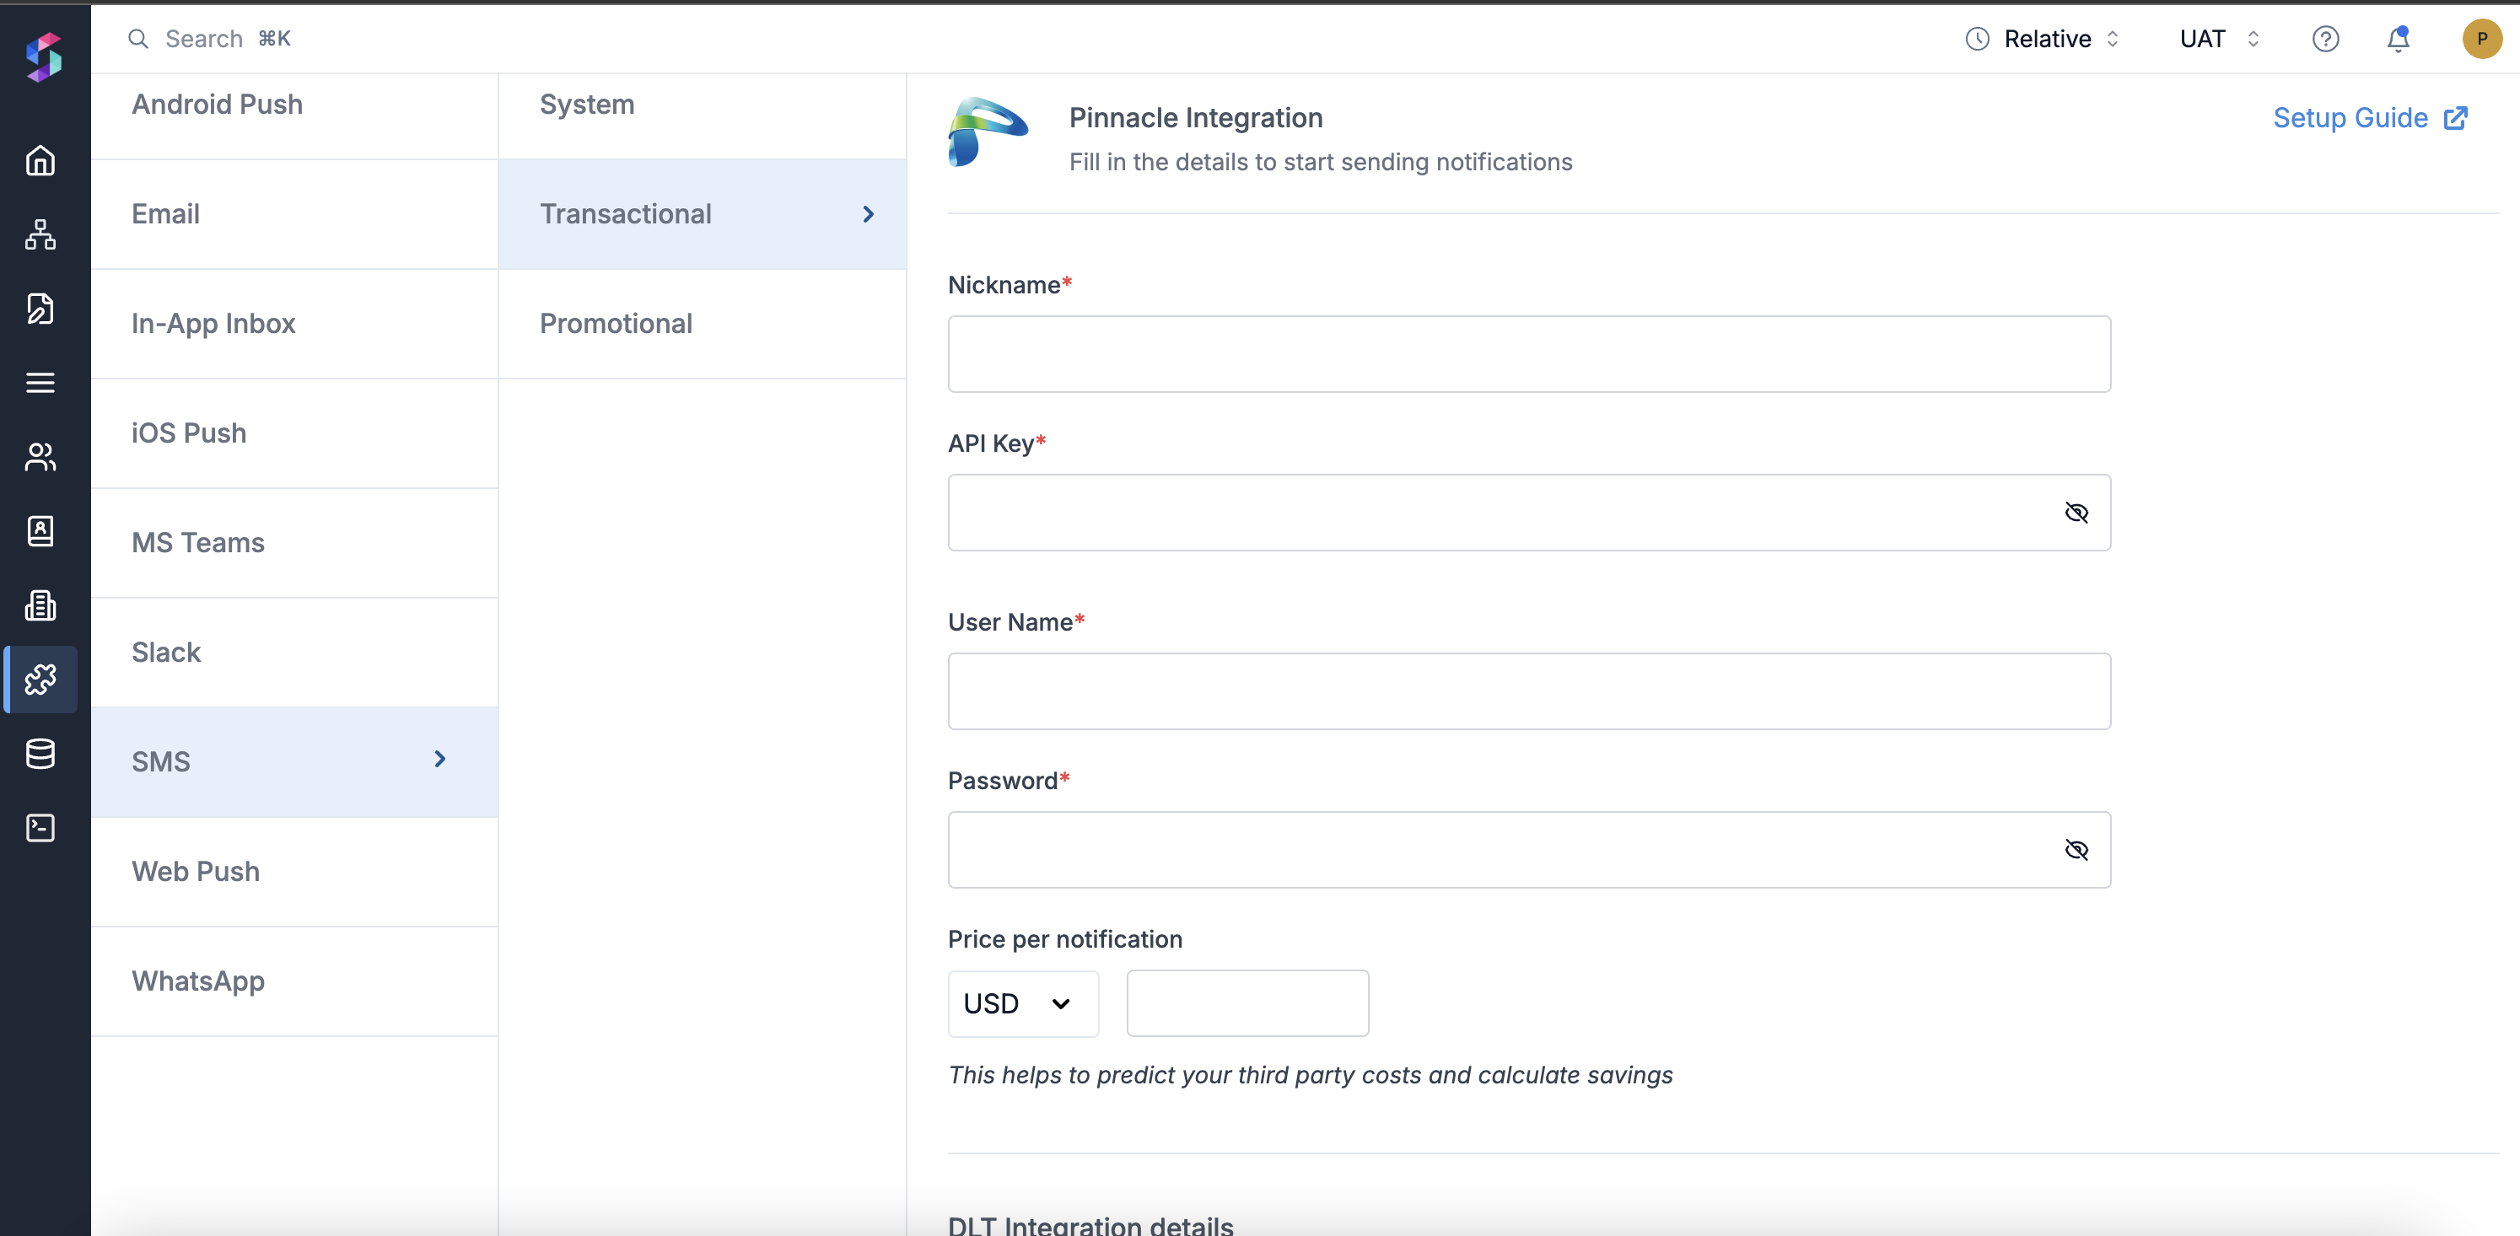This screenshot has width=2520, height=1236.
Task: Toggle Password visibility eye icon
Action: [x=2076, y=850]
